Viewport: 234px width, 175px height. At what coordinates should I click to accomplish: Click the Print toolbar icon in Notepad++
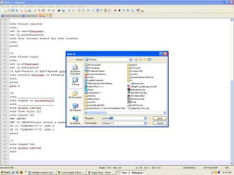pos(29,11)
